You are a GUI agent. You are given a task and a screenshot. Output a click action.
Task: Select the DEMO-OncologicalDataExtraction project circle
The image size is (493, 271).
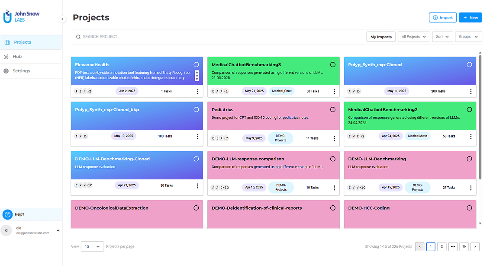tap(196, 208)
